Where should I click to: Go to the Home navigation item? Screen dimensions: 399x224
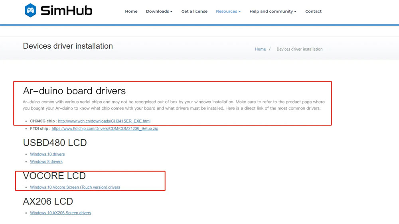point(131,12)
